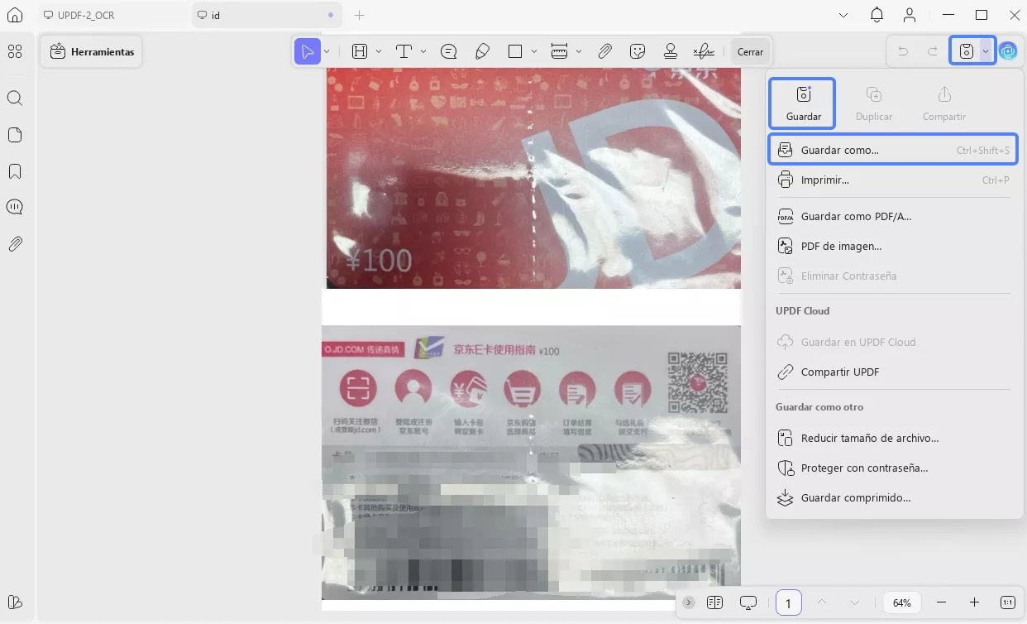Viewport: 1027px width, 624px height.
Task: Open the notifications bell
Action: click(877, 15)
